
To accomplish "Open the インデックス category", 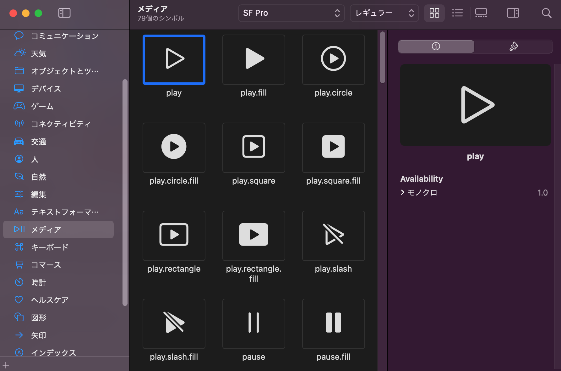I will coord(58,352).
